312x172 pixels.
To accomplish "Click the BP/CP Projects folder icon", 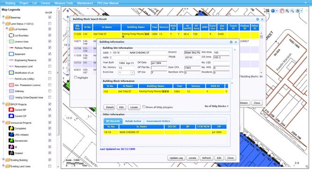I will (x=8, y=104).
